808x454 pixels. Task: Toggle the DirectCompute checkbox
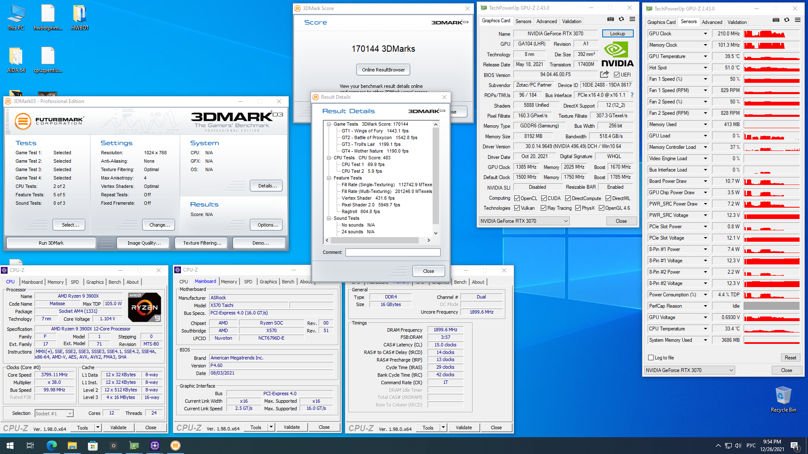point(568,198)
